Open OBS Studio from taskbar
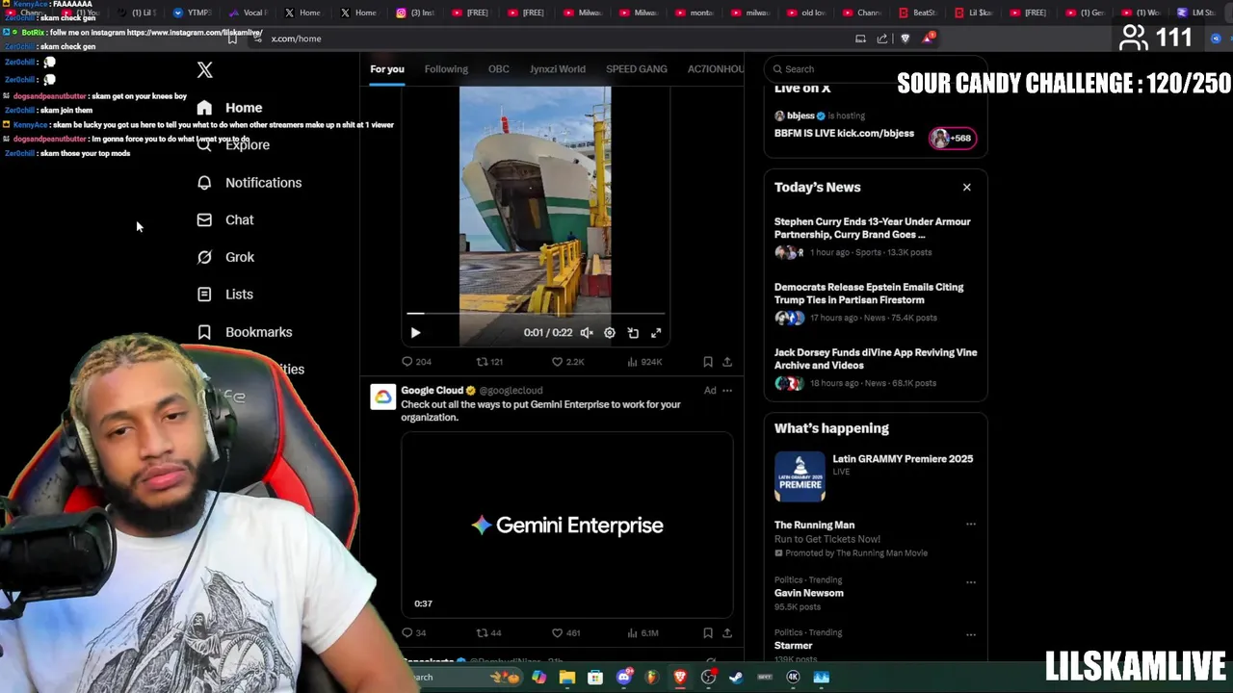1233x693 pixels. click(709, 677)
